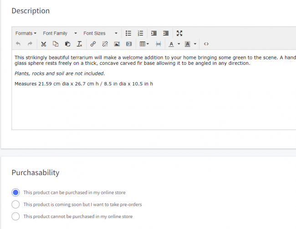Viewport: 296px width, 229px height.
Task: Open the Formats dropdown
Action: (x=26, y=33)
